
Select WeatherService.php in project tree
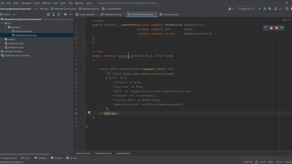click(x=26, y=35)
